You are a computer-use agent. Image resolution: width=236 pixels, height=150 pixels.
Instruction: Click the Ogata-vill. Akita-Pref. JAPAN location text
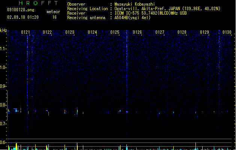[167, 9]
